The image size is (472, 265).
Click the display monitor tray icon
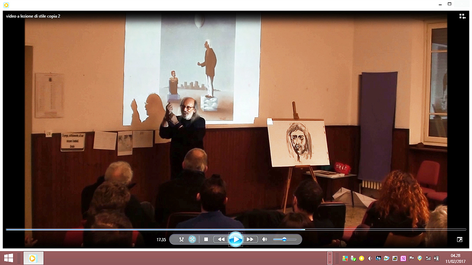click(378, 258)
